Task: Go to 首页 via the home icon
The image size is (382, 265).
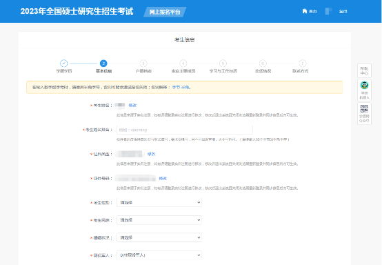Action: pos(309,11)
